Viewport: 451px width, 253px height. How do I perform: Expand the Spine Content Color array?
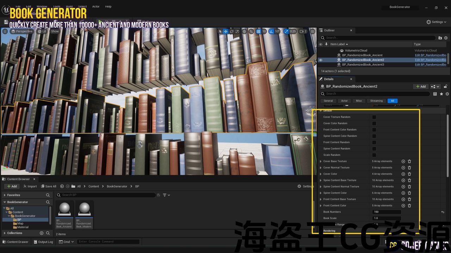pyautogui.click(x=320, y=193)
